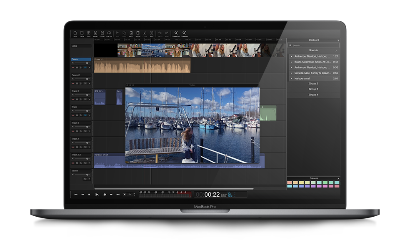Adjust the Penny track volume slider
410x240 pixels.
tap(82, 63)
